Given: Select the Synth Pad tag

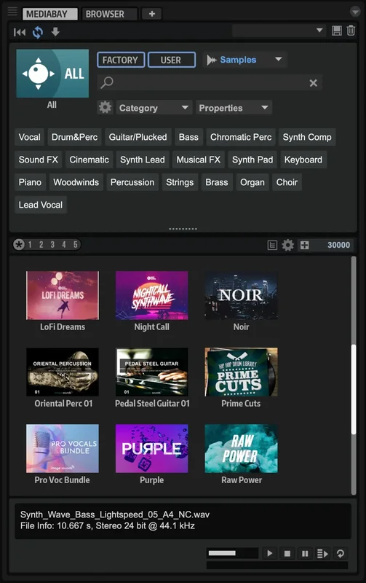Looking at the screenshot, I should (252, 160).
